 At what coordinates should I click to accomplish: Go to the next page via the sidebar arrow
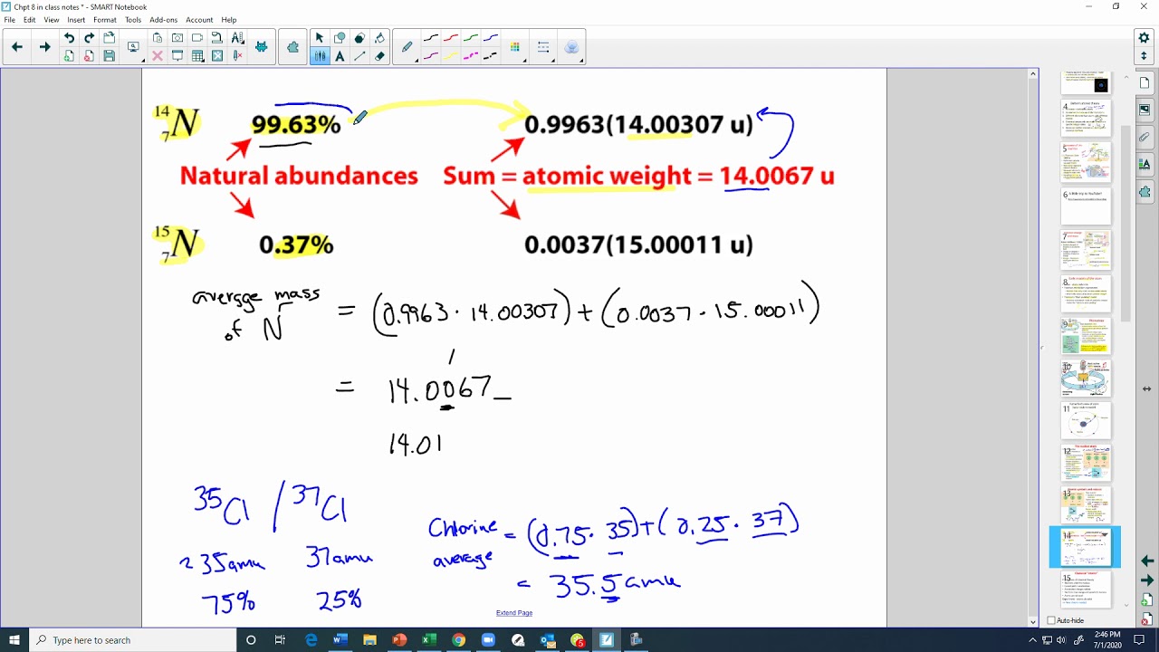coord(1146,580)
